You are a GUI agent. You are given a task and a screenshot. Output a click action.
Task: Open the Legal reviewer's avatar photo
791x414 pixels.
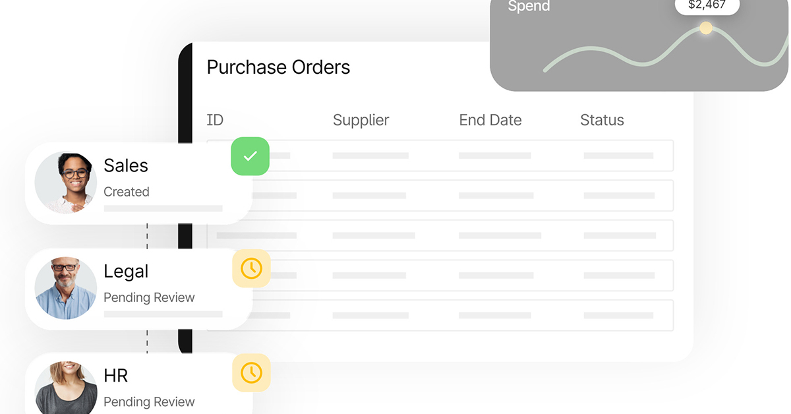coord(65,288)
